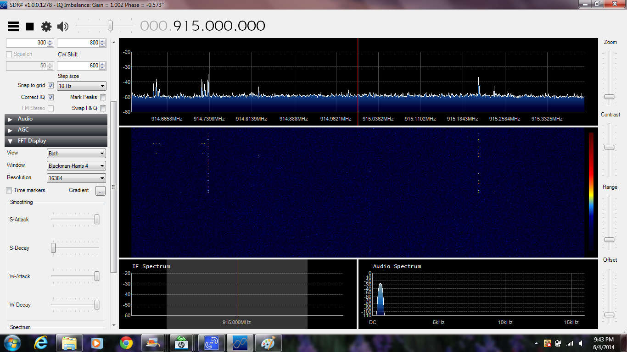This screenshot has height=352, width=627.
Task: Open the Resolution 16384 dropdown
Action: click(76, 178)
